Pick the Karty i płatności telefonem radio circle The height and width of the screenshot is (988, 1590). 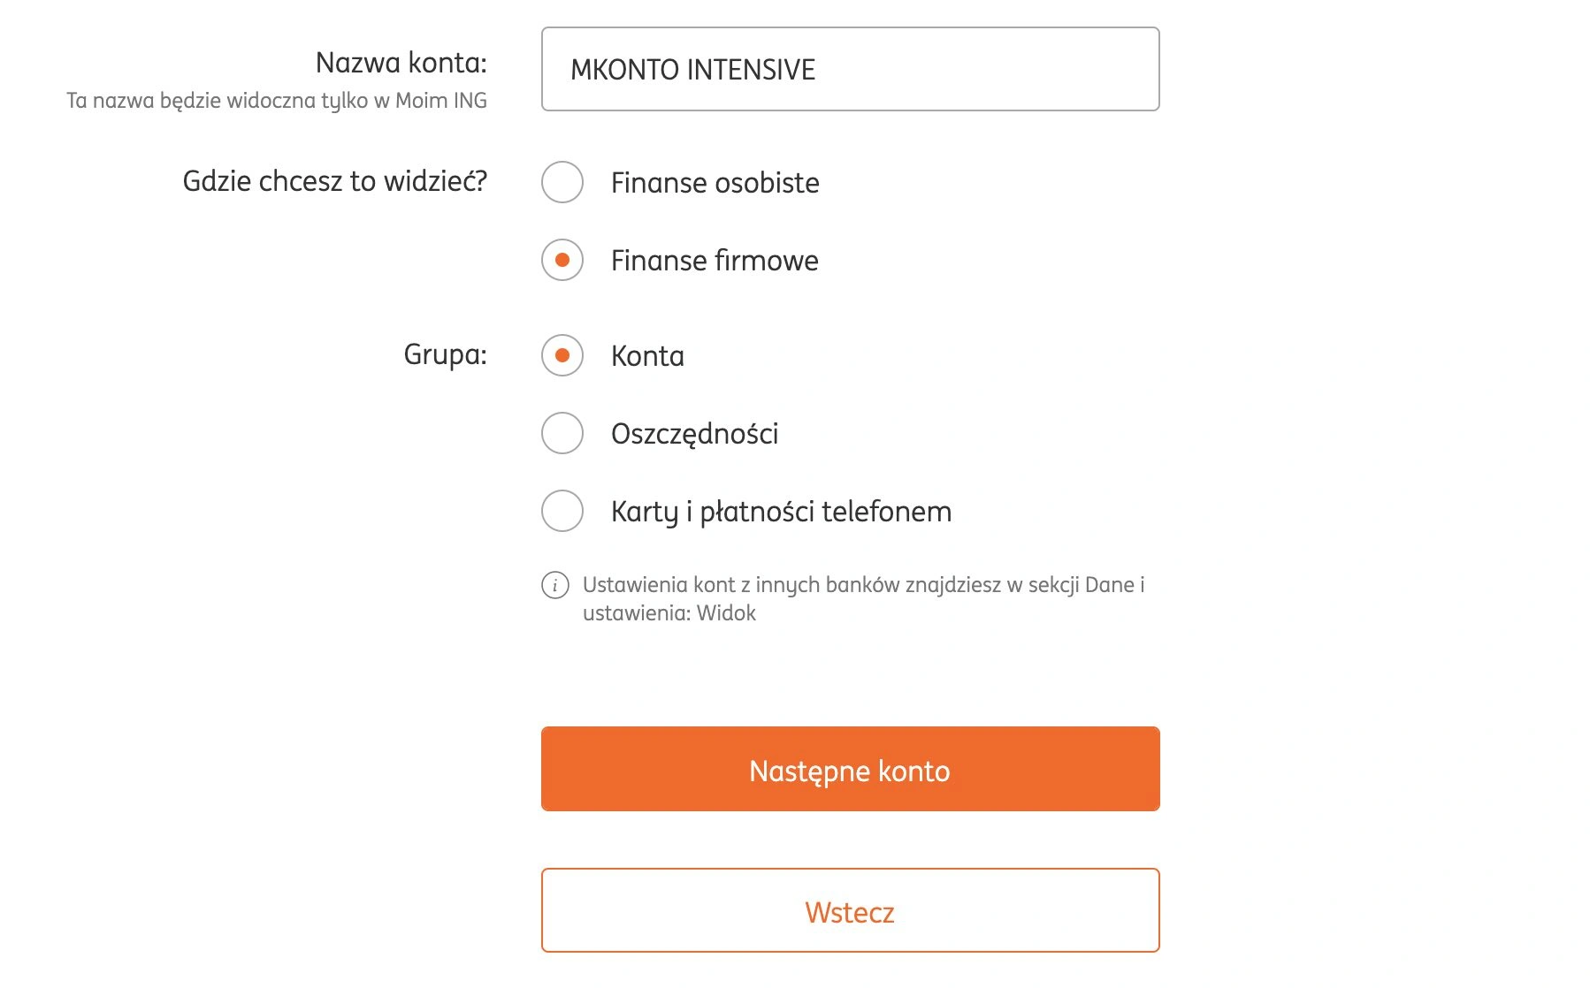562,511
